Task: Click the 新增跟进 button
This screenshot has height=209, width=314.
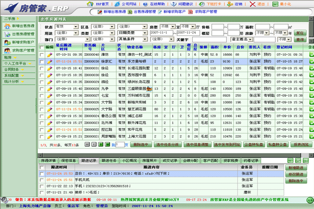Action: click(x=296, y=168)
